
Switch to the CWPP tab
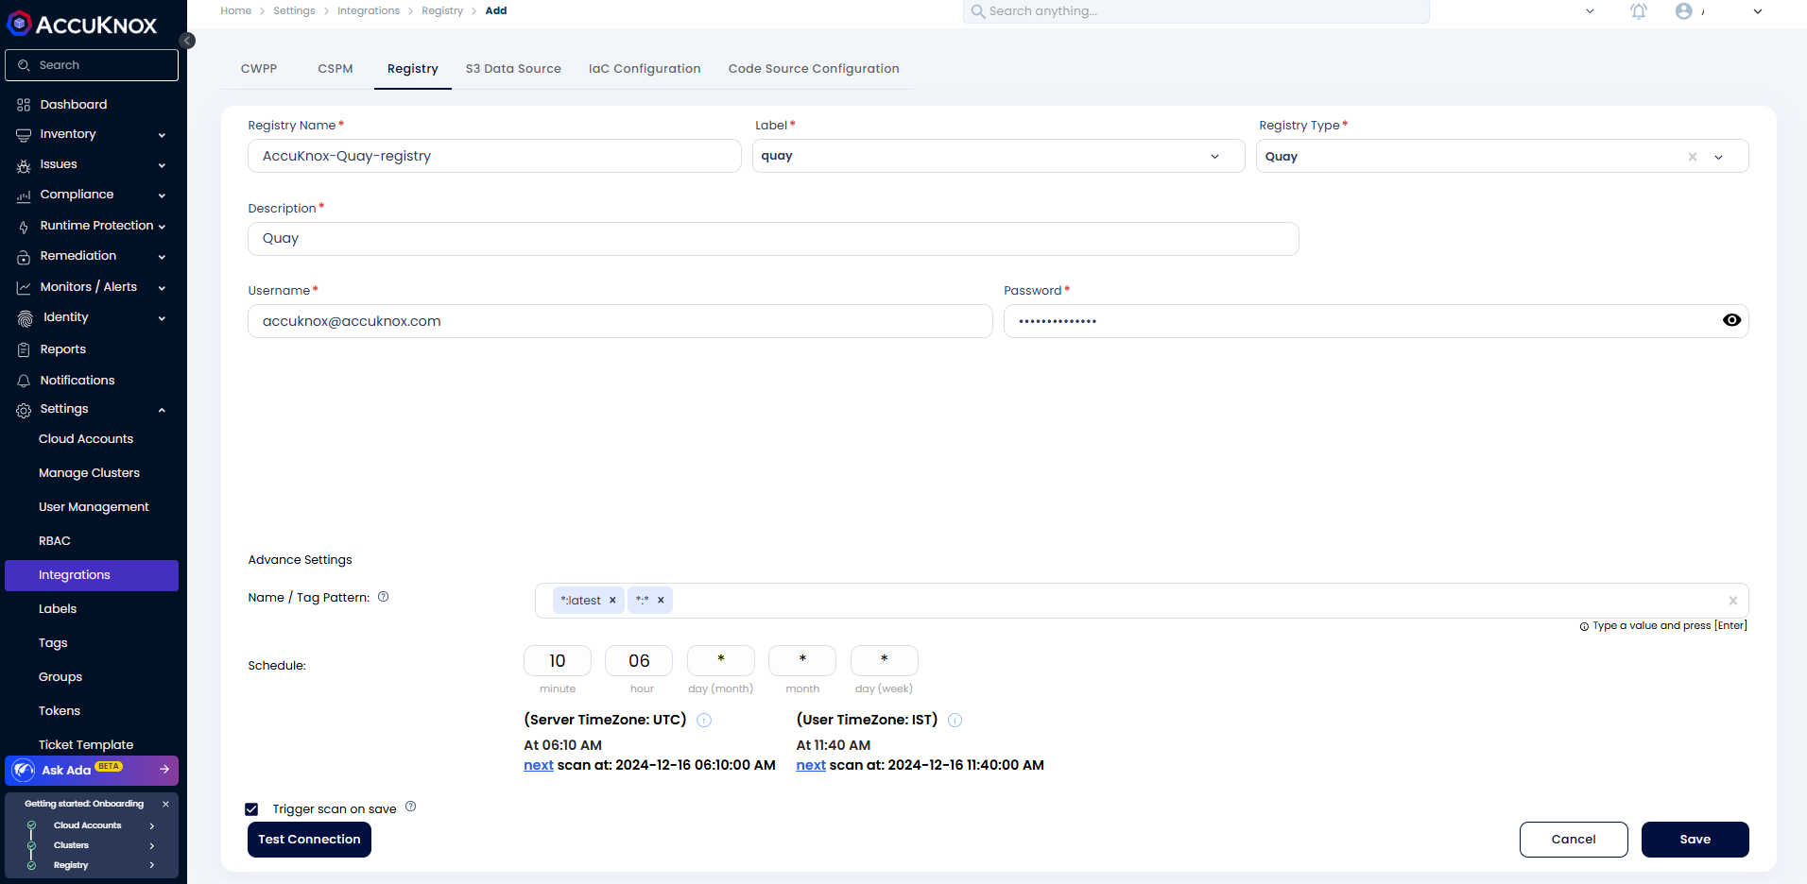(x=259, y=69)
